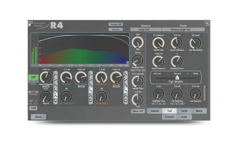Select top filter shape in input filter strip
The image size is (238, 144).
56,74
